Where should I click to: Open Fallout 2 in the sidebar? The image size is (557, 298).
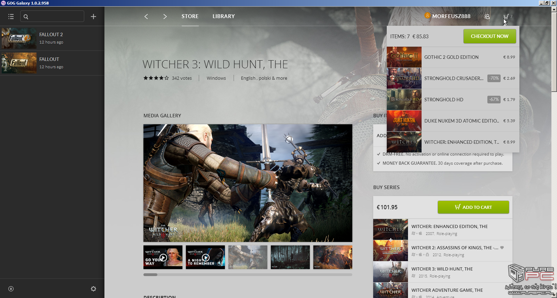click(x=52, y=38)
